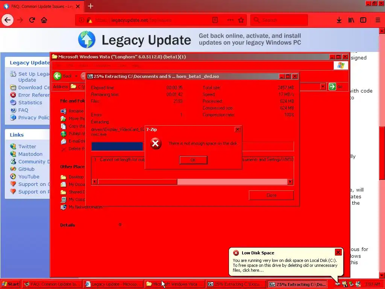Open Firefox downloads panel
Viewport: 385px width, 289px height.
click(339, 20)
